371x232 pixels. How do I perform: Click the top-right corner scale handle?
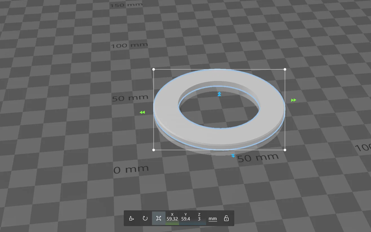tap(285, 69)
